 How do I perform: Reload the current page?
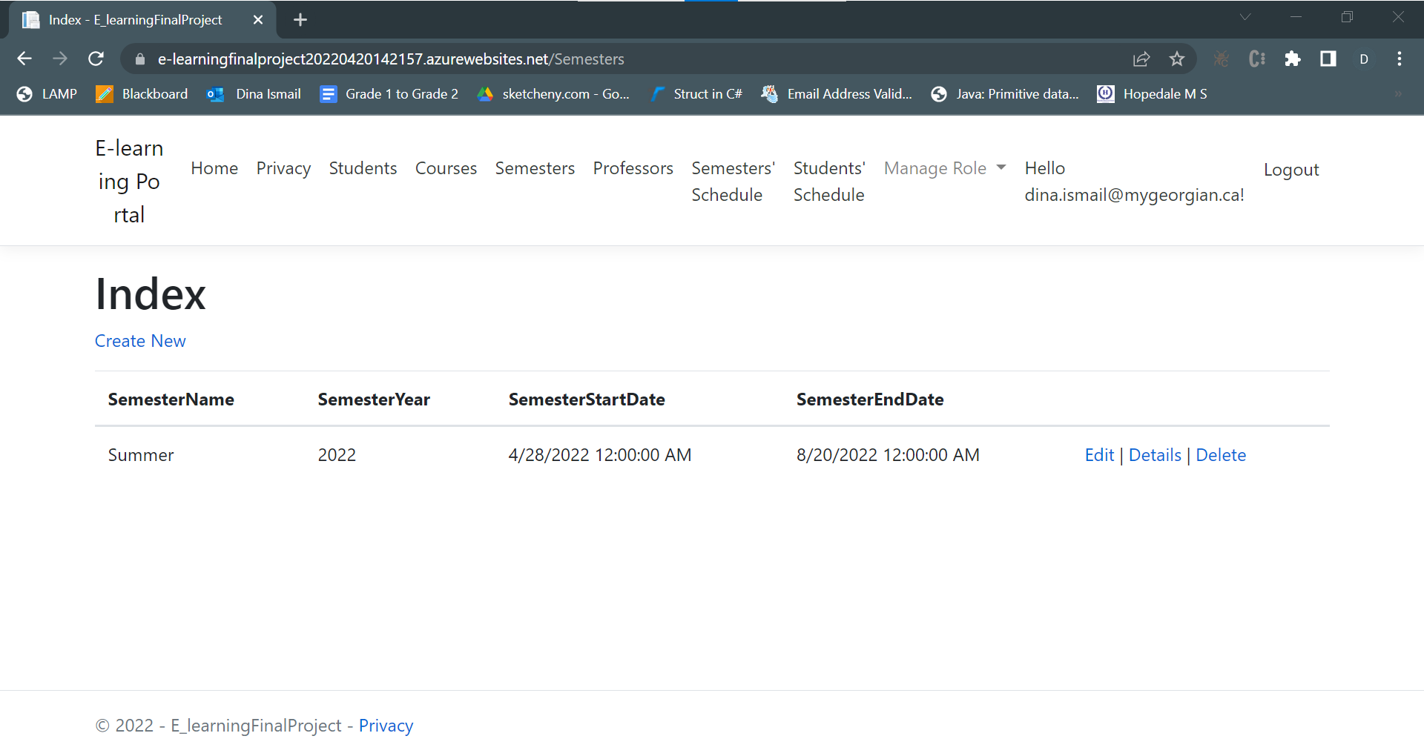coord(96,59)
